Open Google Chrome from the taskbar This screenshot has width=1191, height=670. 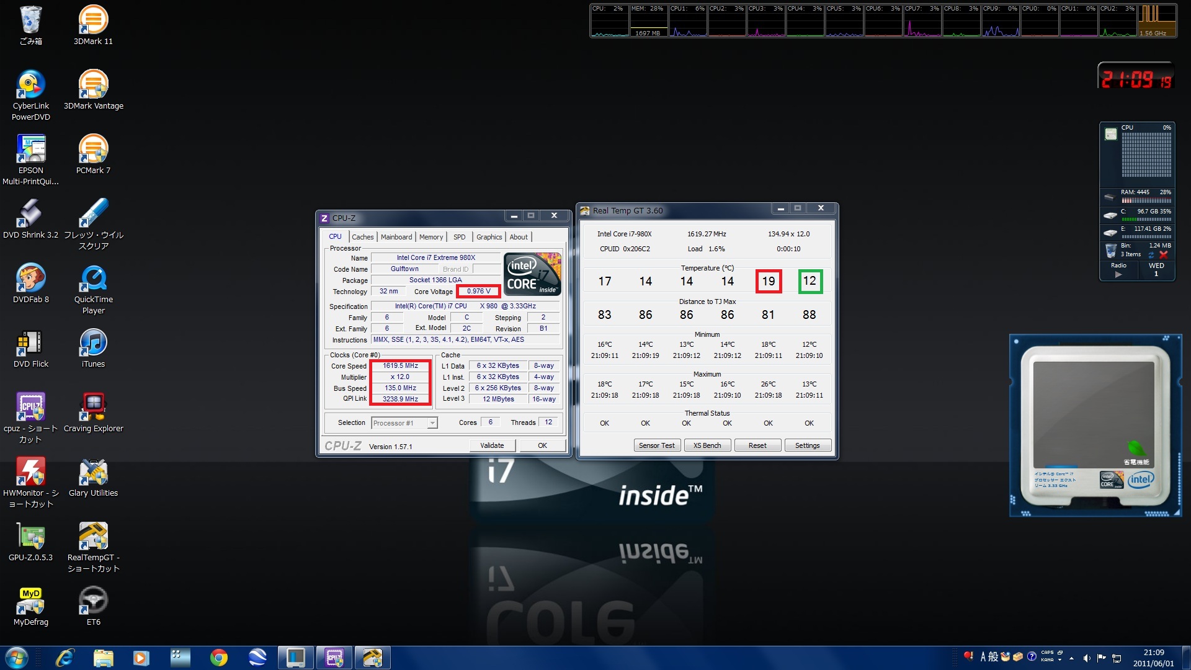(218, 658)
